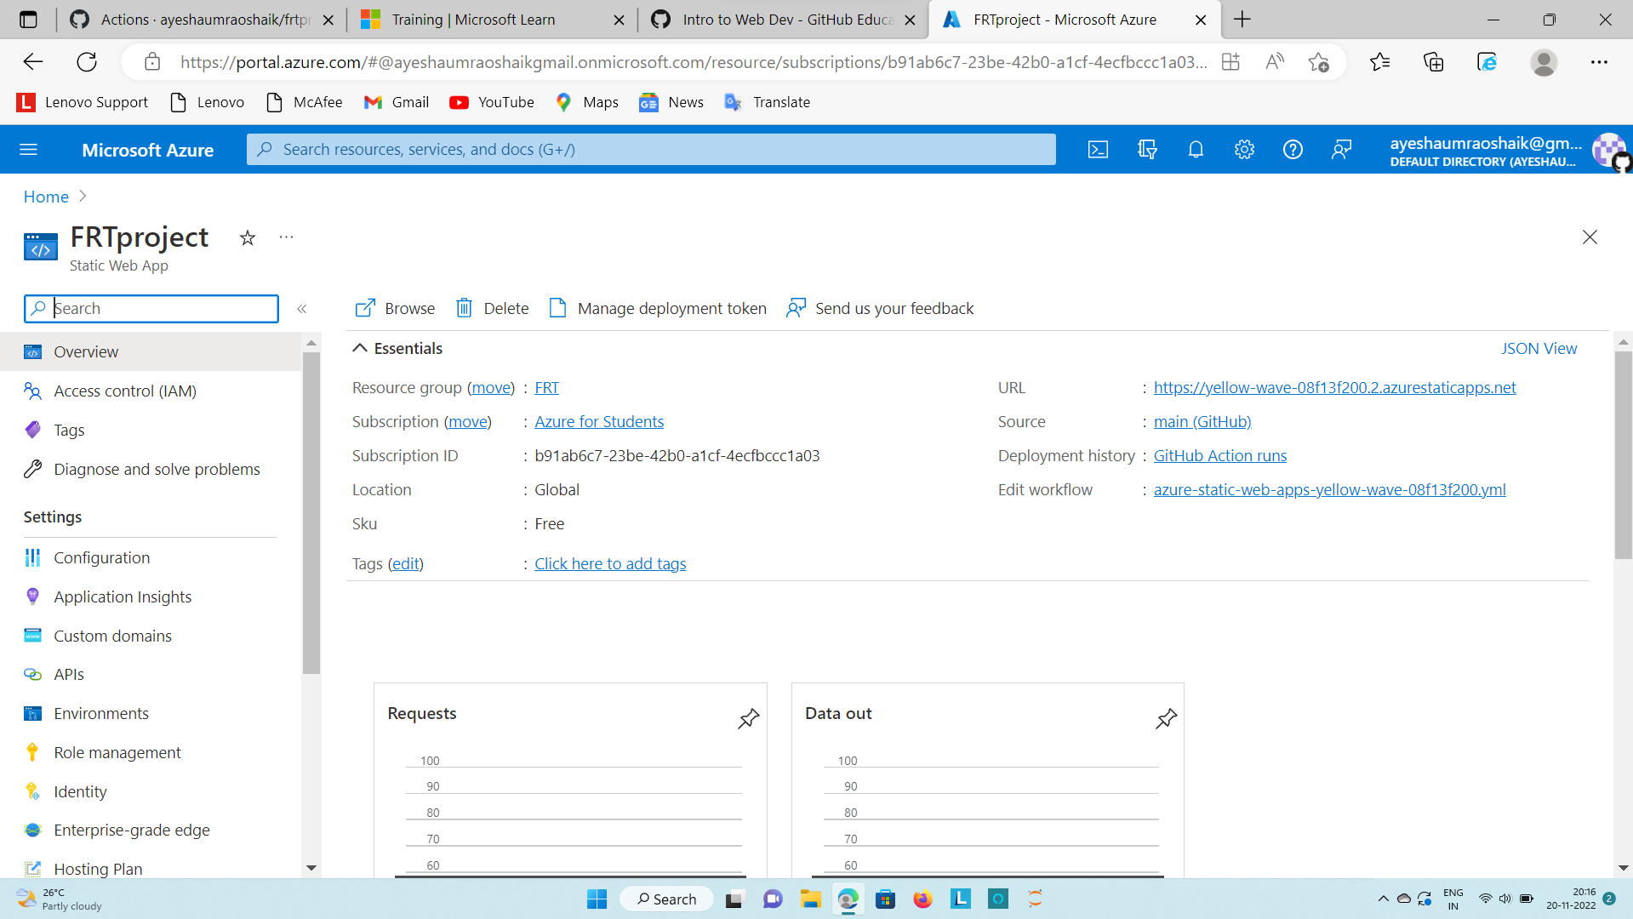Expand more options via the ellipsis next to FRTproject
The image size is (1633, 919).
285,237
